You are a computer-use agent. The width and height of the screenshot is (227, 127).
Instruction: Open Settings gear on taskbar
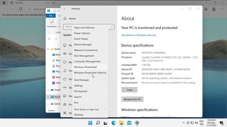(137, 123)
